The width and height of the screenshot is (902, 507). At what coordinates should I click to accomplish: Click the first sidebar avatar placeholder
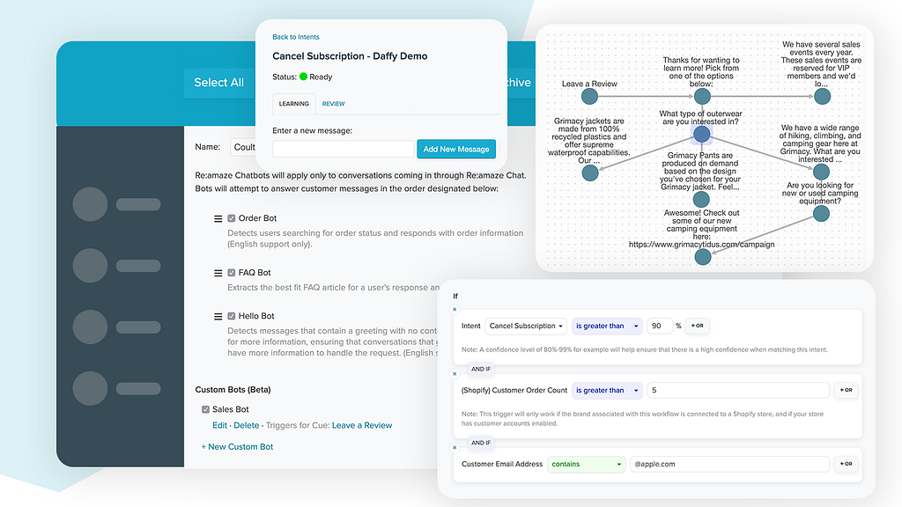click(91, 204)
